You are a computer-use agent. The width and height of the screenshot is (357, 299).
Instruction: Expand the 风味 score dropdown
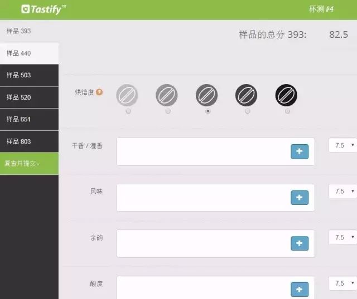(x=342, y=191)
